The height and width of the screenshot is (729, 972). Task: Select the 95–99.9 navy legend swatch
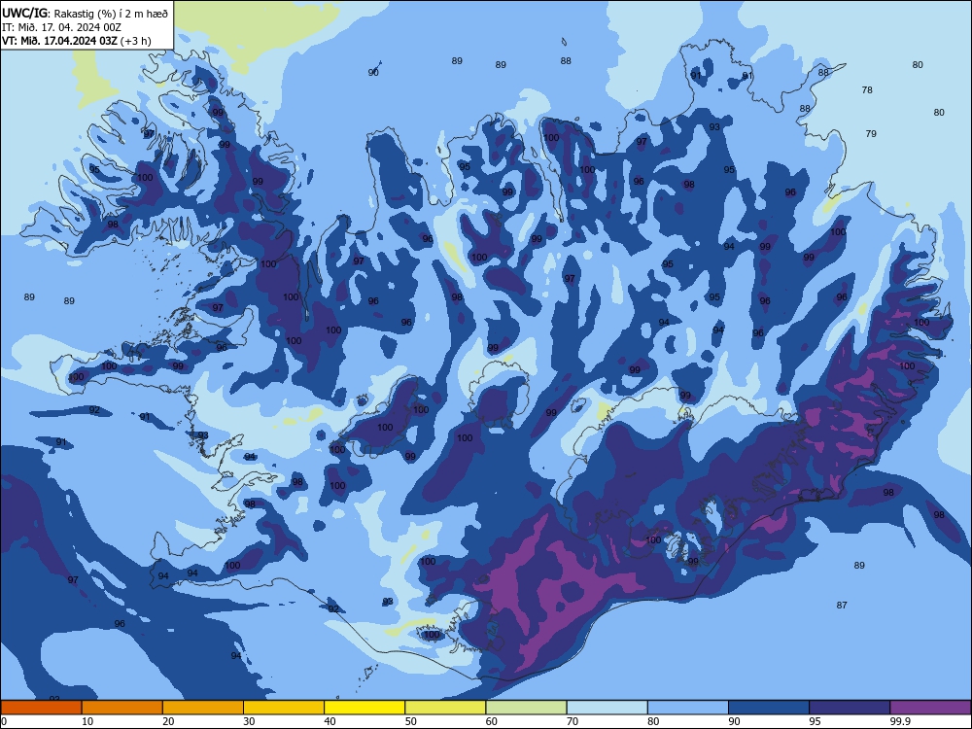(850, 708)
